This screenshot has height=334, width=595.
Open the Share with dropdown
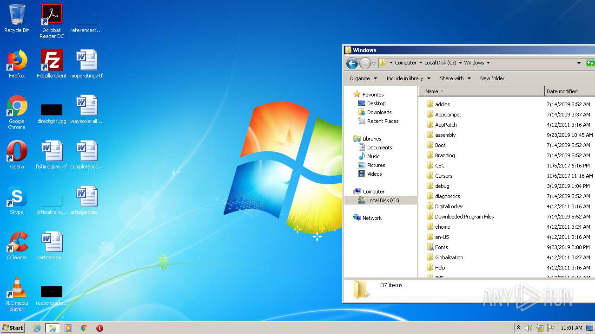tap(455, 78)
